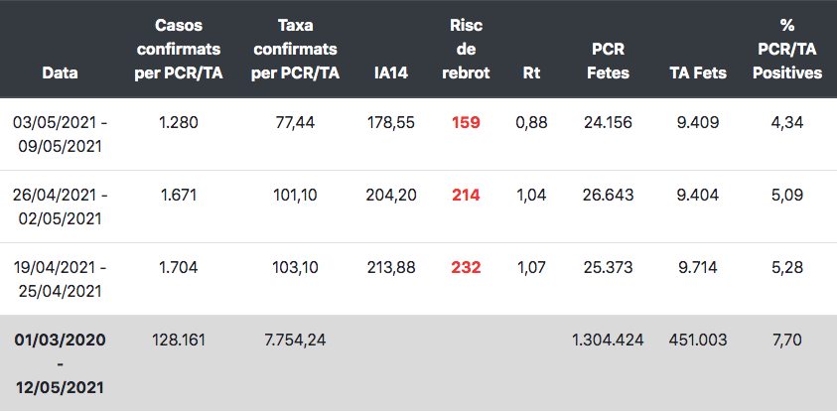Click the total confirmed cases 128.161

(180, 341)
